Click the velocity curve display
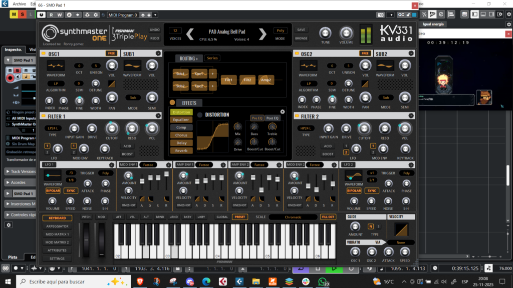Viewport: 513px width, 288px height. click(x=401, y=229)
